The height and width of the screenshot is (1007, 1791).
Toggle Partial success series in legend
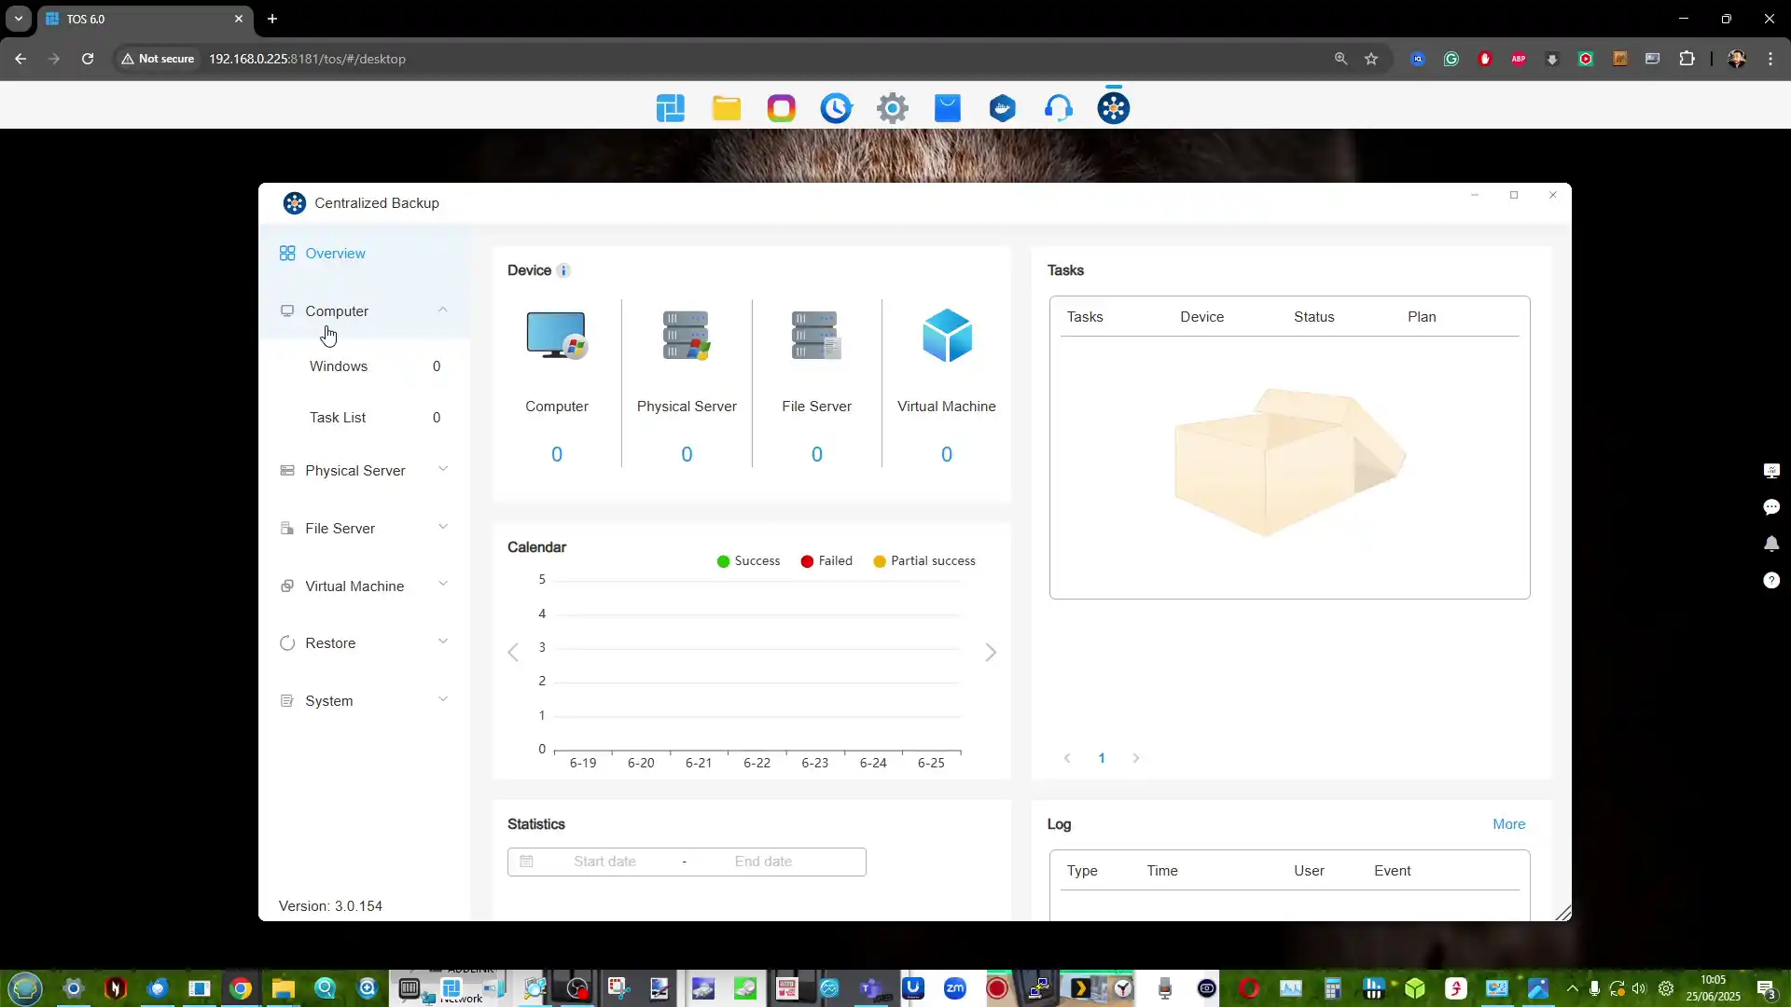coord(924,561)
